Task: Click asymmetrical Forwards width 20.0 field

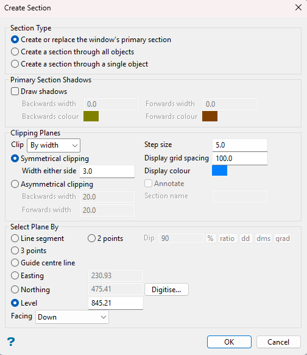Action: pyautogui.click(x=107, y=210)
